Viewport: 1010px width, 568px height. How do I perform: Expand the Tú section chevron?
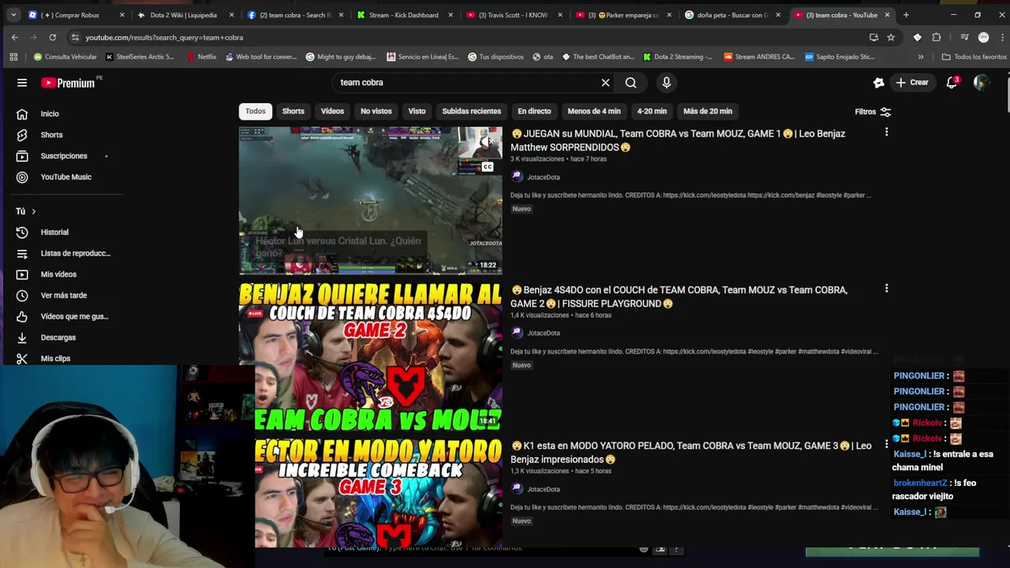pos(33,211)
